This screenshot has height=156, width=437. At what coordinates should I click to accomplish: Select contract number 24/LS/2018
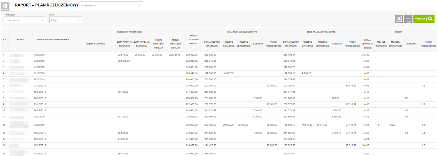(x=40, y=110)
